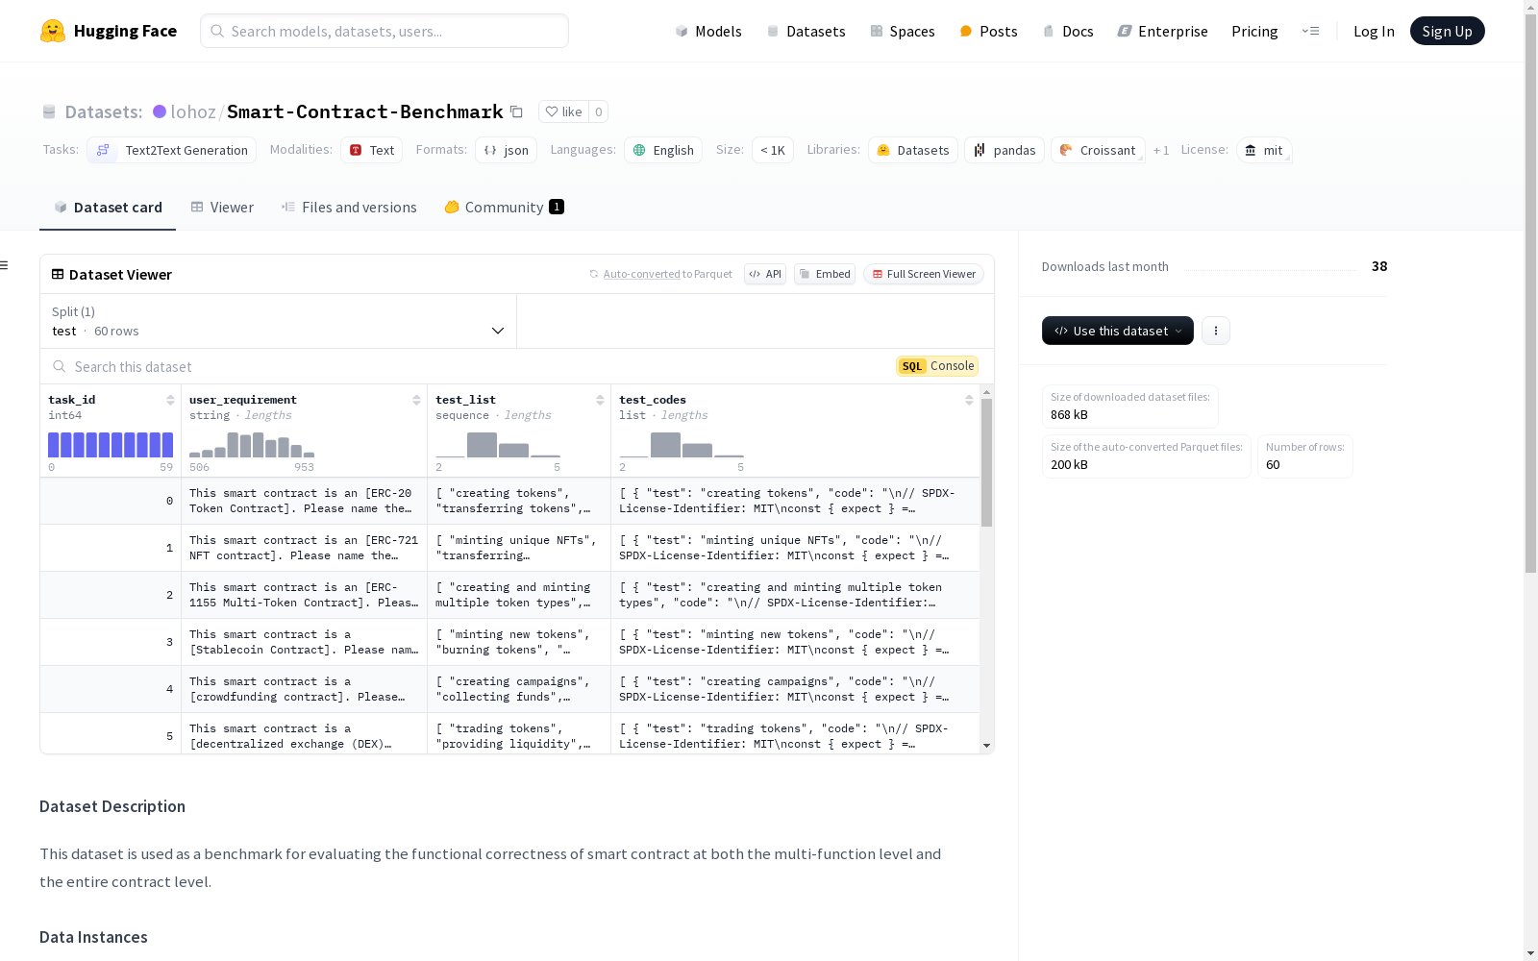
Task: Open the lohoz user profile link
Action: pos(193,111)
